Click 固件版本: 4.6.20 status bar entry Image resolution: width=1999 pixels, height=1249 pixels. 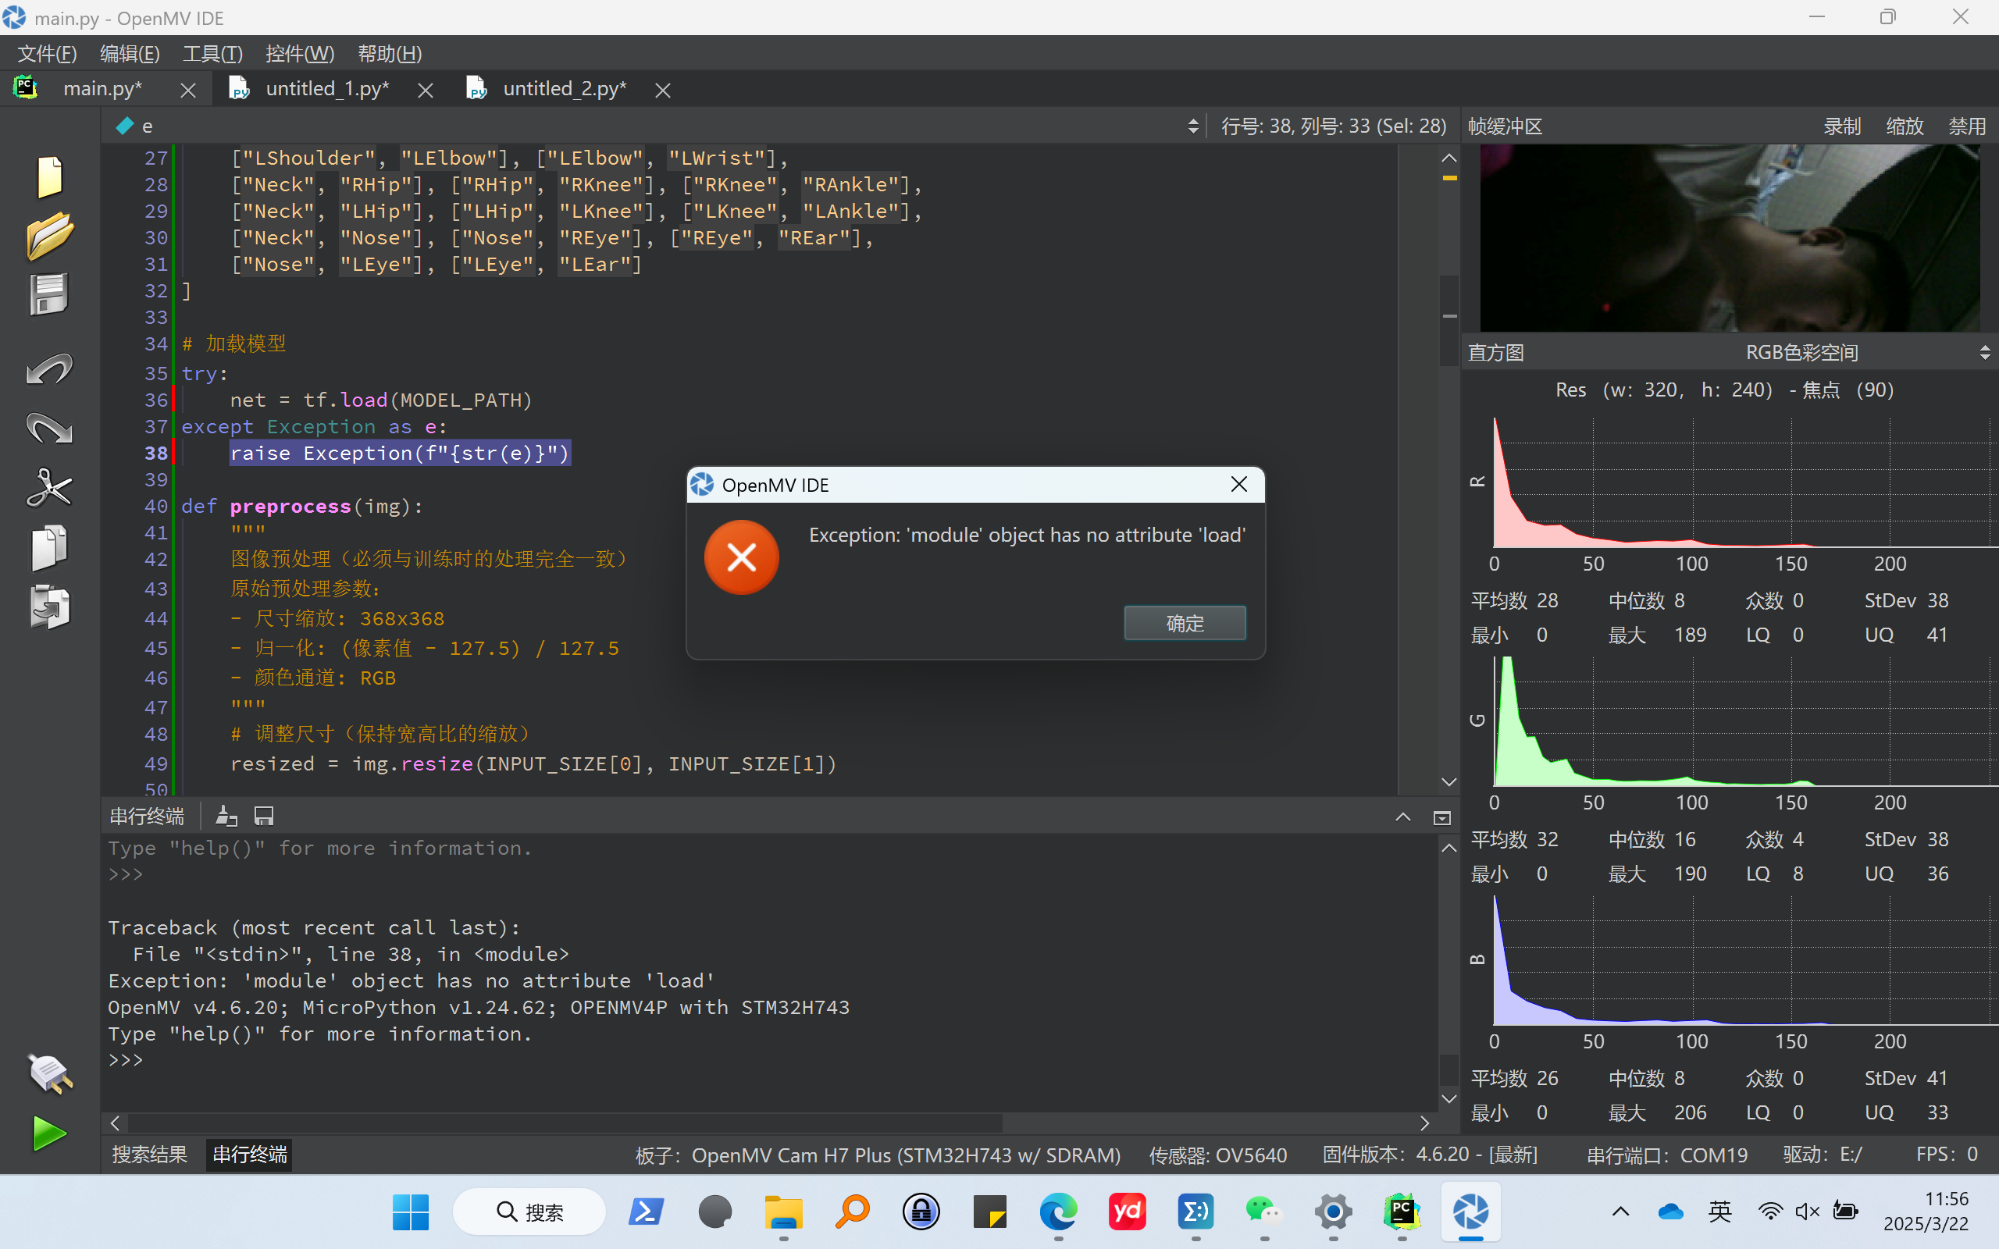tap(1430, 1154)
